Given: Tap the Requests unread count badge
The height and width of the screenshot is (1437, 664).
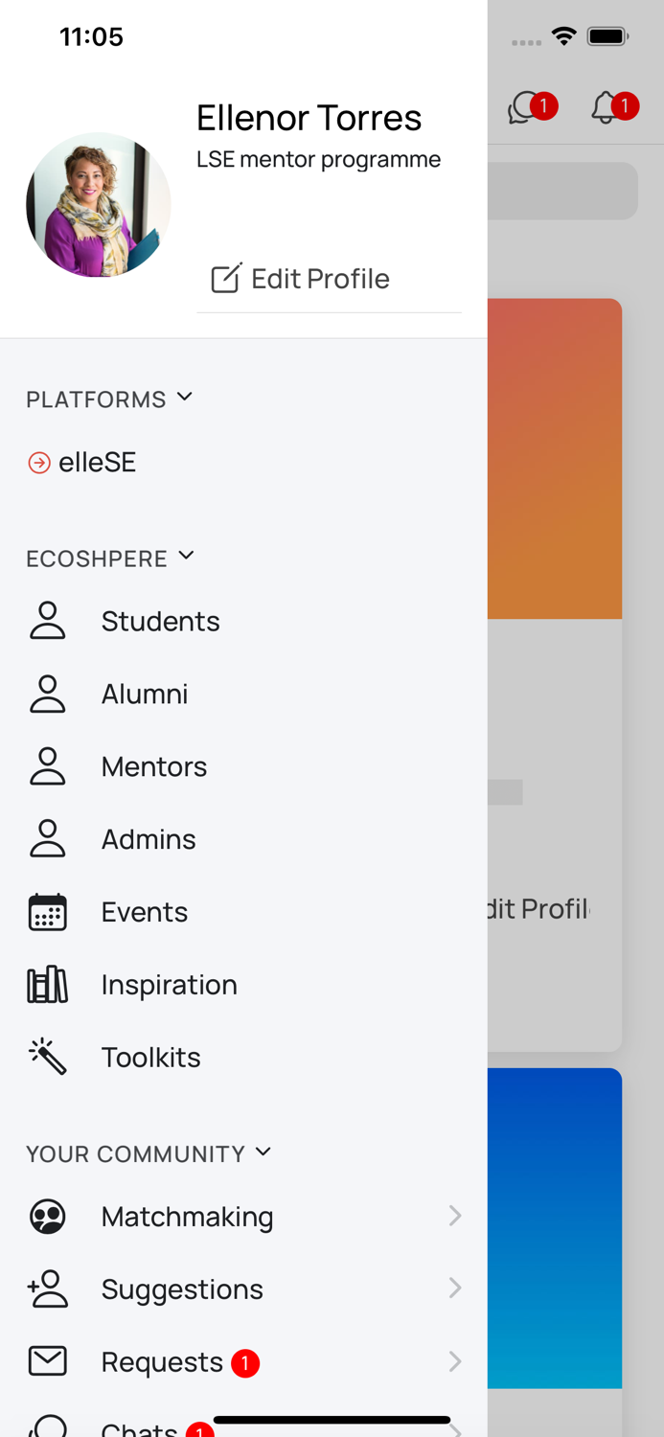Looking at the screenshot, I should click(245, 1362).
